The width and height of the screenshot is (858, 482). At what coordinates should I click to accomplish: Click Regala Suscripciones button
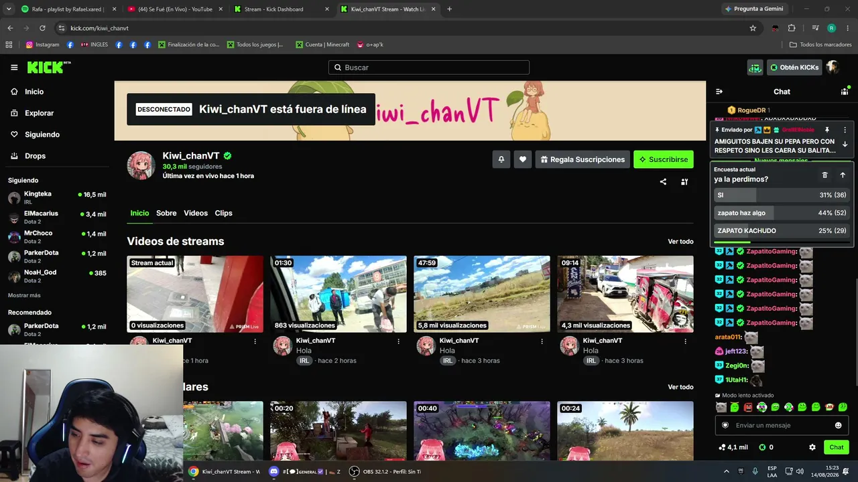582,159
